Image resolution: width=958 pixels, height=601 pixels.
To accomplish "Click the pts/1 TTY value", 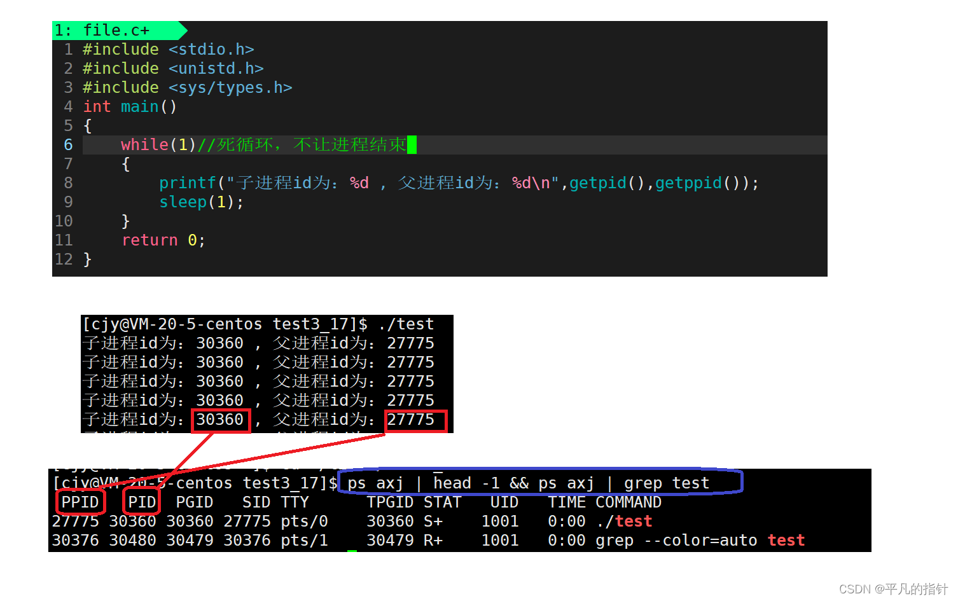I will click(304, 540).
